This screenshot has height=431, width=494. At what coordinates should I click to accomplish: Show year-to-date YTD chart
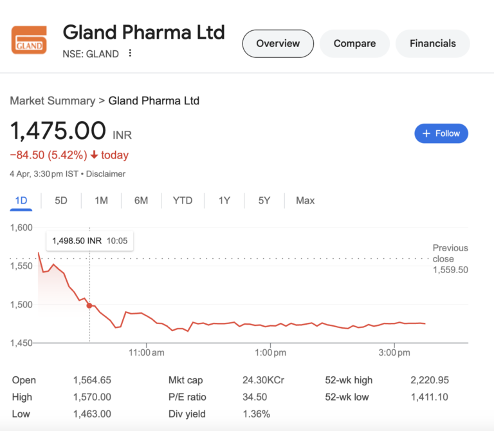(x=183, y=200)
